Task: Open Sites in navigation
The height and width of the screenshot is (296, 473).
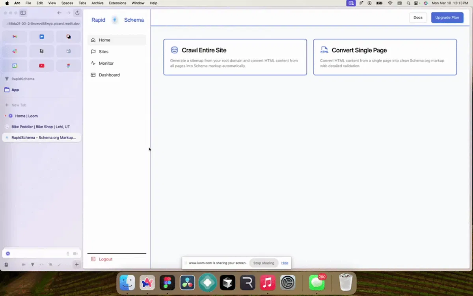Action: click(117, 52)
